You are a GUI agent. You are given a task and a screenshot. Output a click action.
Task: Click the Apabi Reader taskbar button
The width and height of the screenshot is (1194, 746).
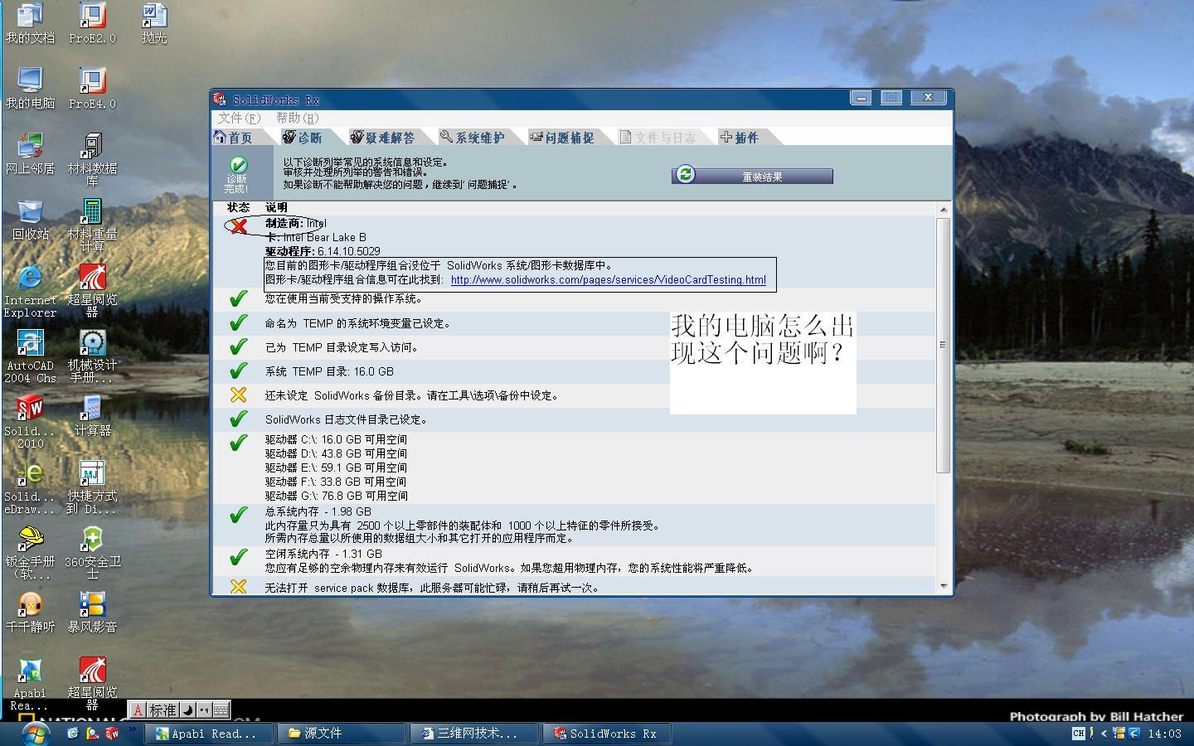pos(209,734)
